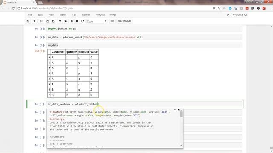This screenshot has height=153, width=273.
Task: Open the Widgets menu
Action: (100, 15)
